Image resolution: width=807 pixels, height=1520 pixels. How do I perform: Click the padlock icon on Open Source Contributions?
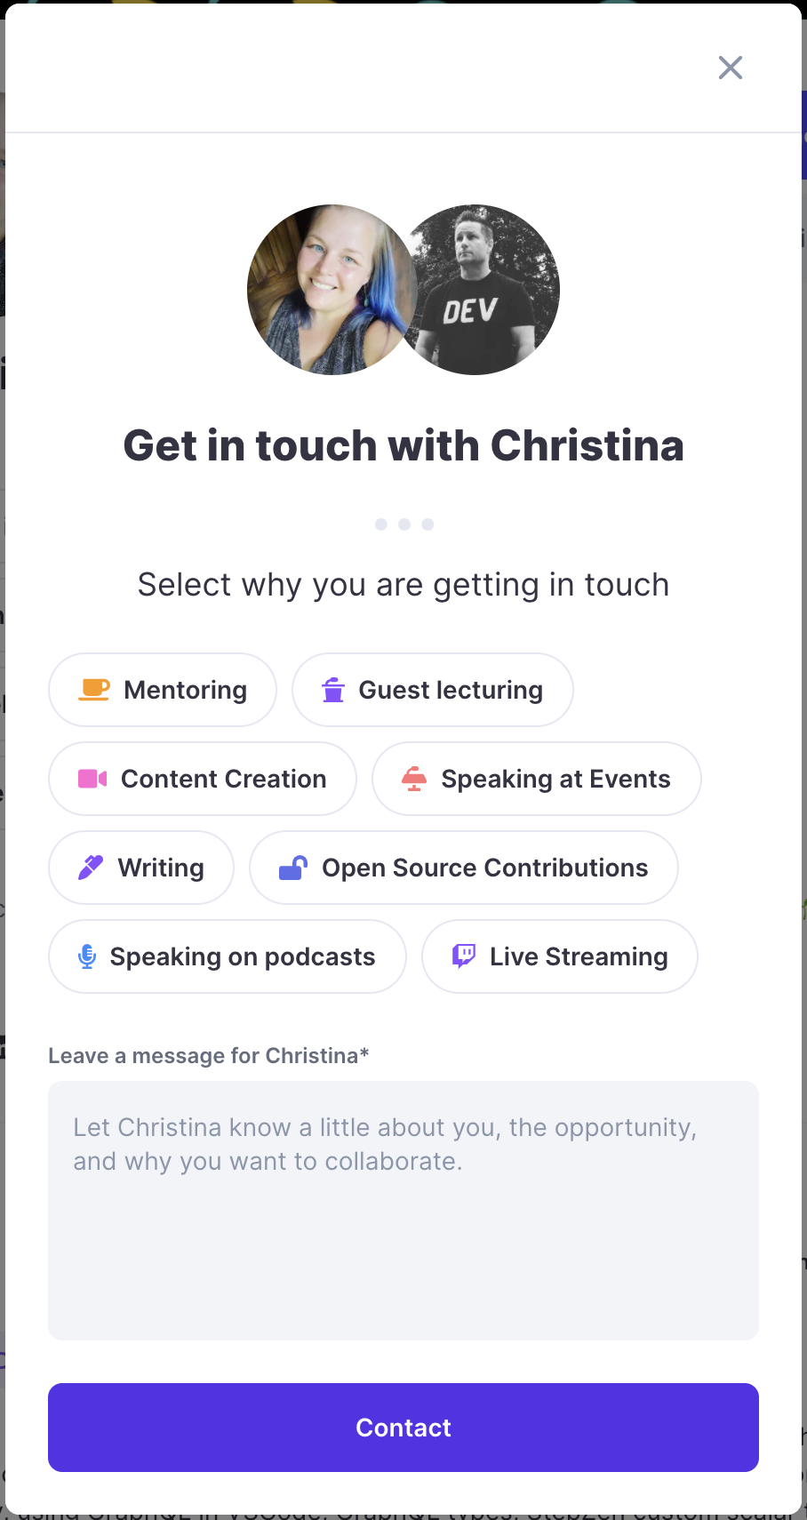[x=292, y=868]
